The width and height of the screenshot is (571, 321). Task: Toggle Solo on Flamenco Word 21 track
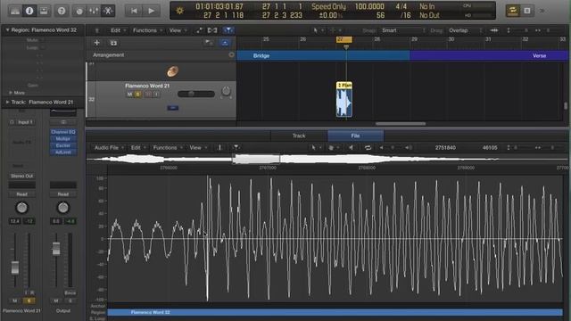[138, 95]
